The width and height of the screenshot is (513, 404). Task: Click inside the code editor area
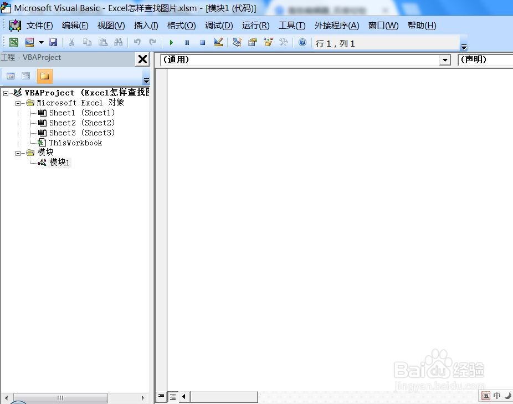point(340,229)
